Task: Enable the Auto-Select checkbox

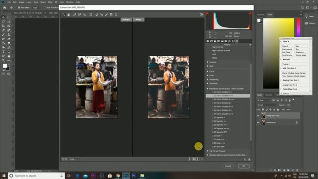Action: click(19, 7)
